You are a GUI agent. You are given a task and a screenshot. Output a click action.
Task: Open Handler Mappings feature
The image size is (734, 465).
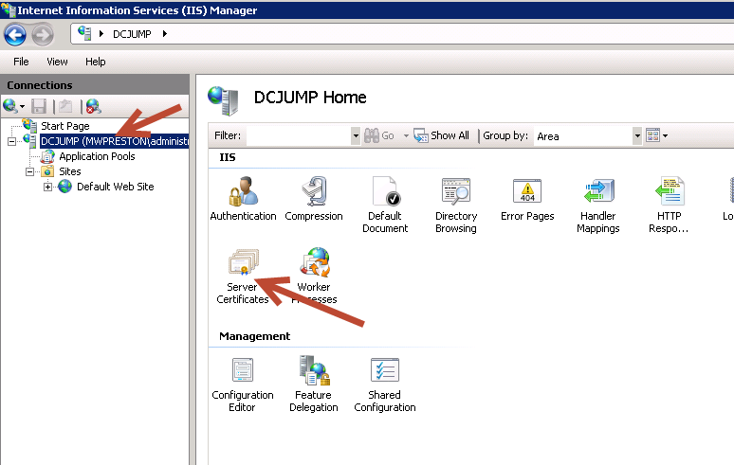pyautogui.click(x=598, y=205)
